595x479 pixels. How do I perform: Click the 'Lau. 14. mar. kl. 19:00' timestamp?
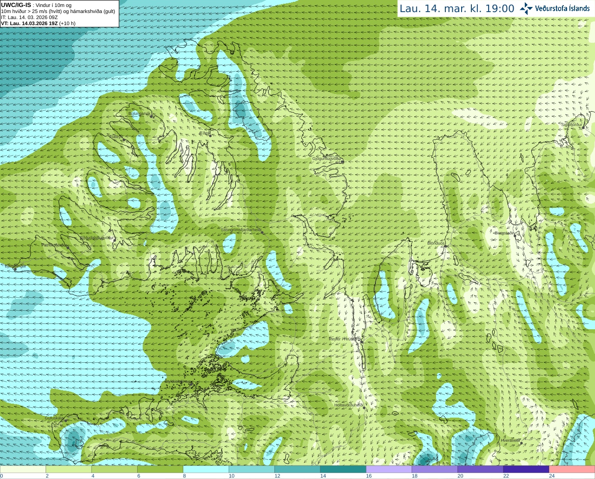(x=457, y=9)
